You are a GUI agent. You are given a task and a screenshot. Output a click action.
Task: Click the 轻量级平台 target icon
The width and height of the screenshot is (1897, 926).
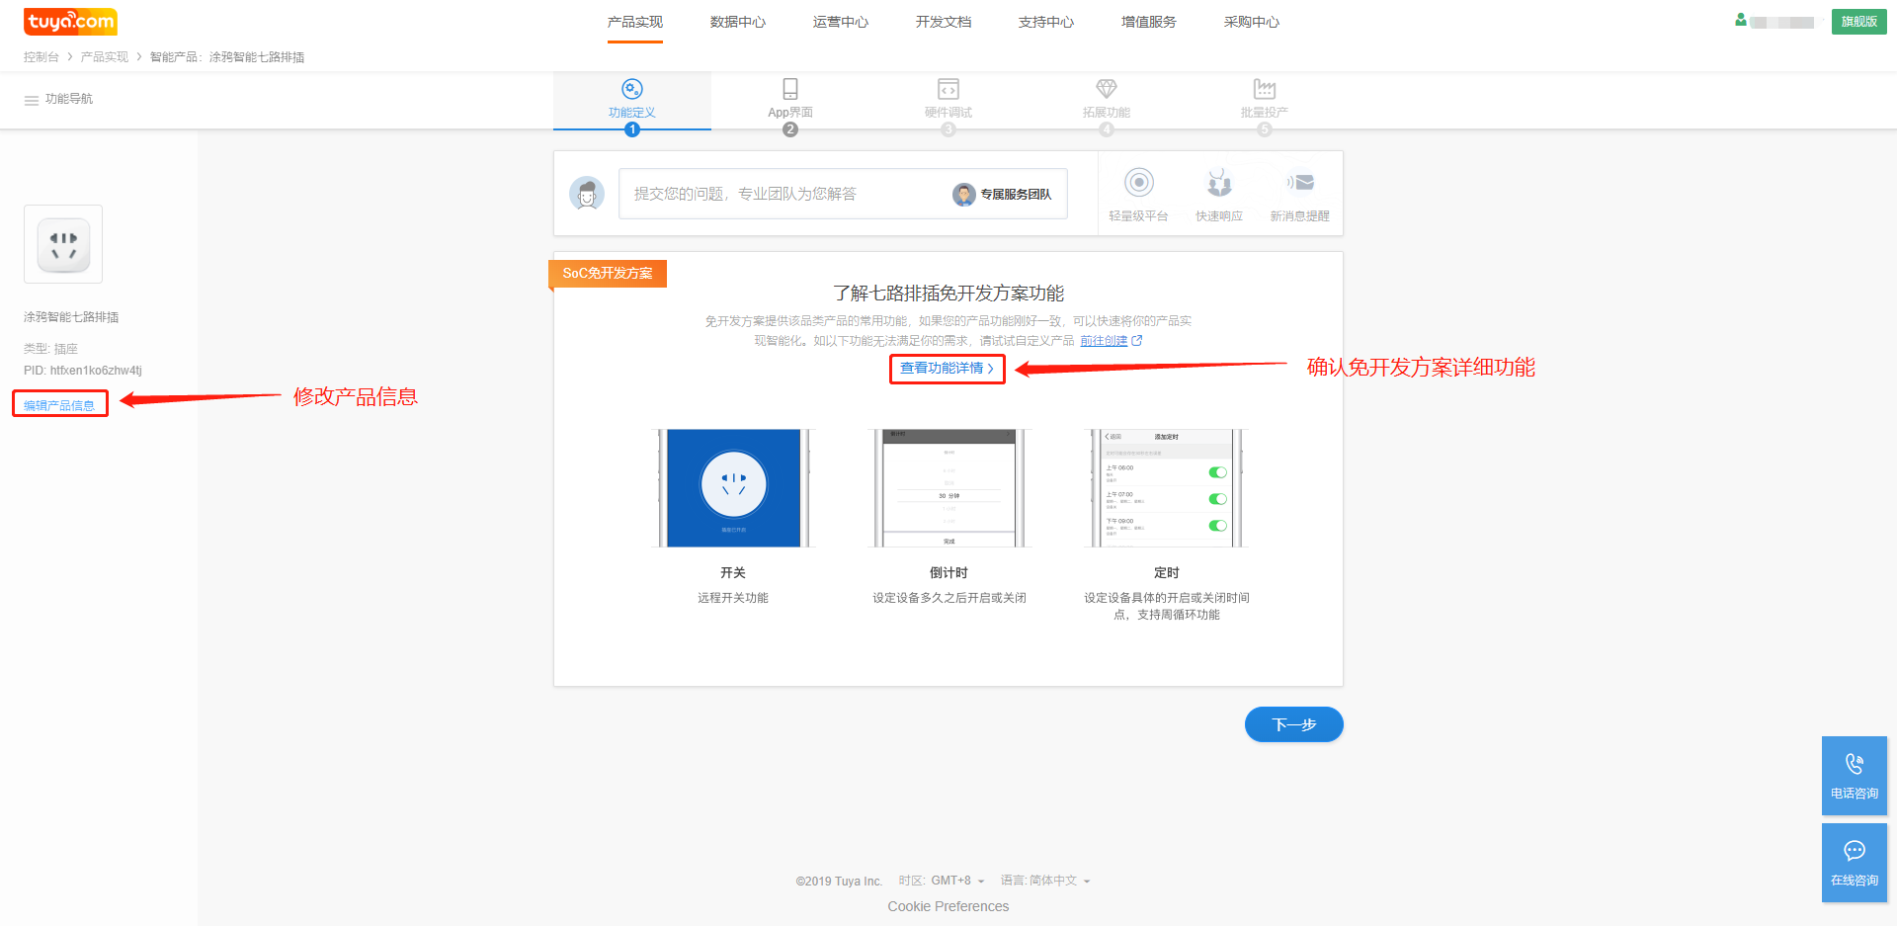(1139, 183)
